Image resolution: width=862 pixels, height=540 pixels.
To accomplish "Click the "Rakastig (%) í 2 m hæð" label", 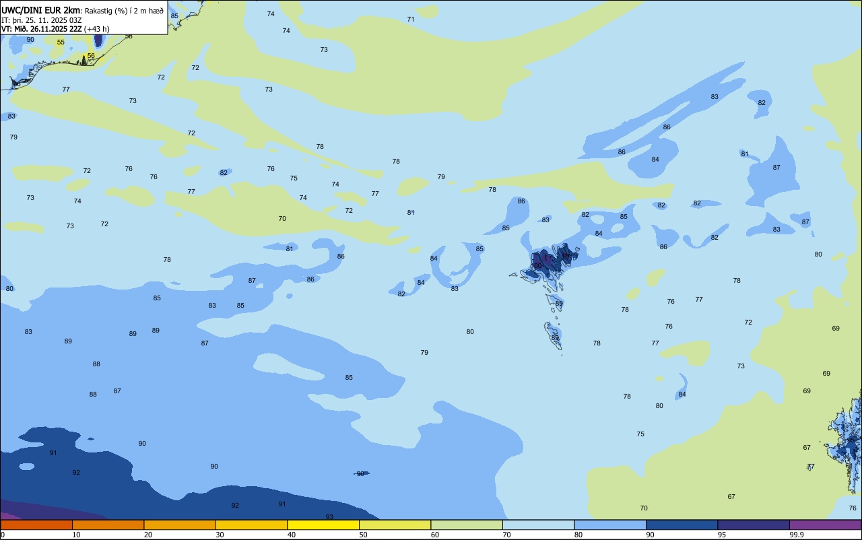I will [124, 10].
